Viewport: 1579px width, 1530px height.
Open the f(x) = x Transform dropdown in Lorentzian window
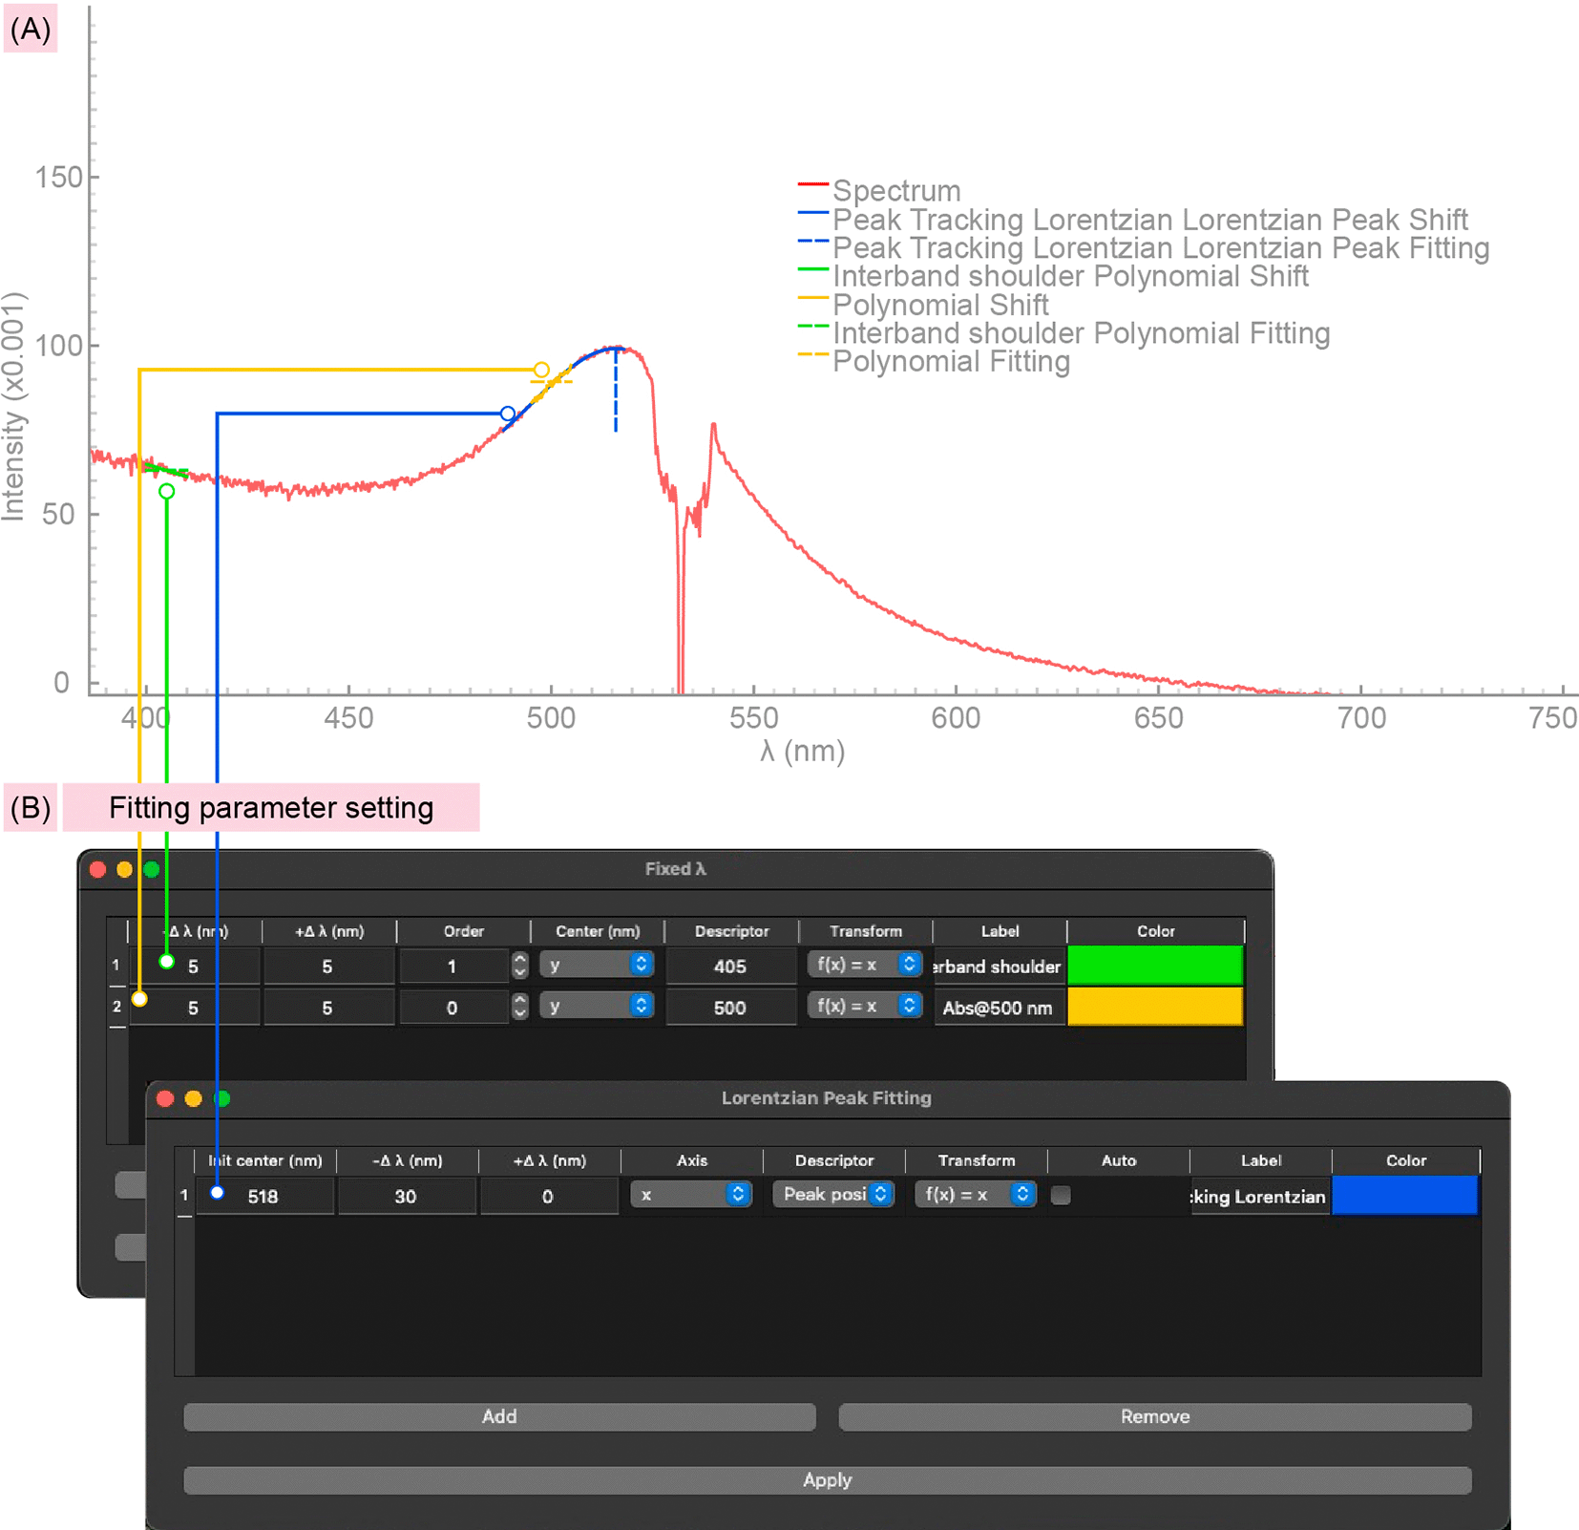(x=975, y=1195)
